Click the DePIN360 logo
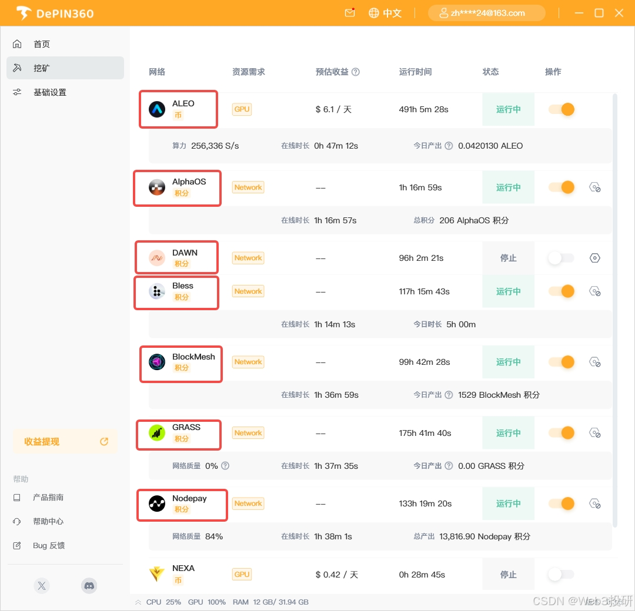This screenshot has height=611, width=635. (x=55, y=14)
